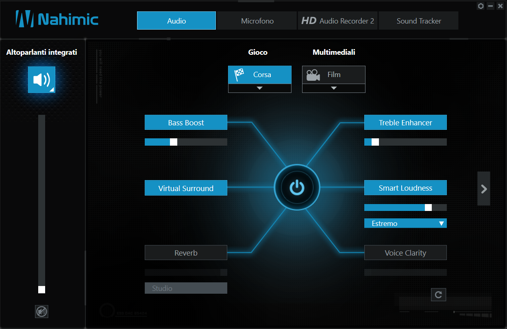Screen dimensions: 507x329
Task: Expand the Gioco profile dropdown arrow
Action: (259, 88)
